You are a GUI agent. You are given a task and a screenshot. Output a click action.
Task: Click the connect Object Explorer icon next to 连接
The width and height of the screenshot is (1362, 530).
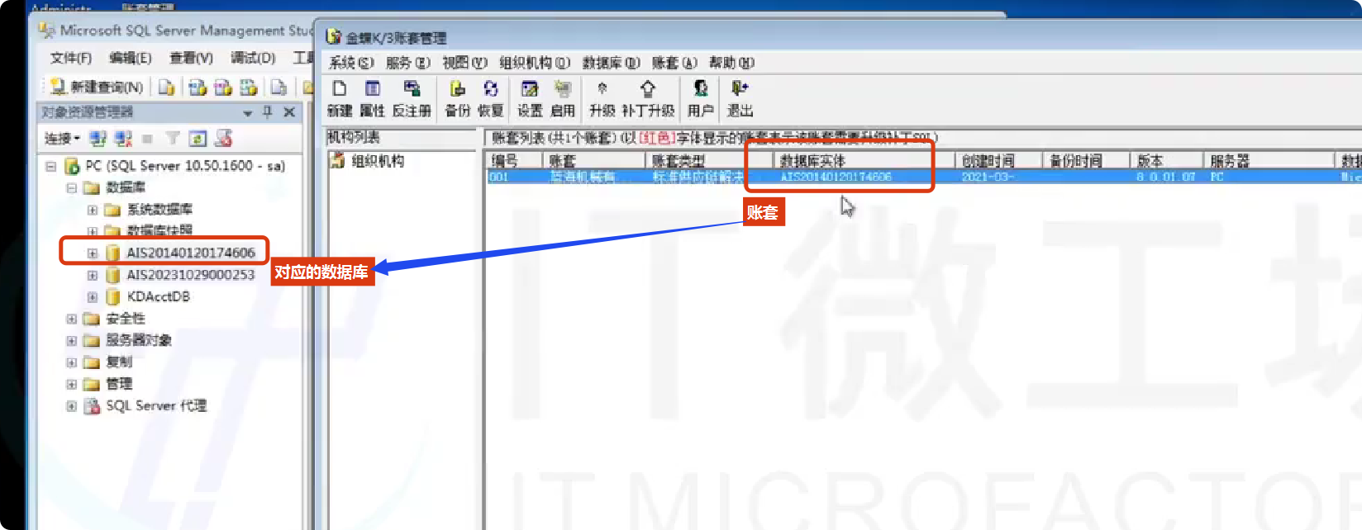(x=98, y=139)
